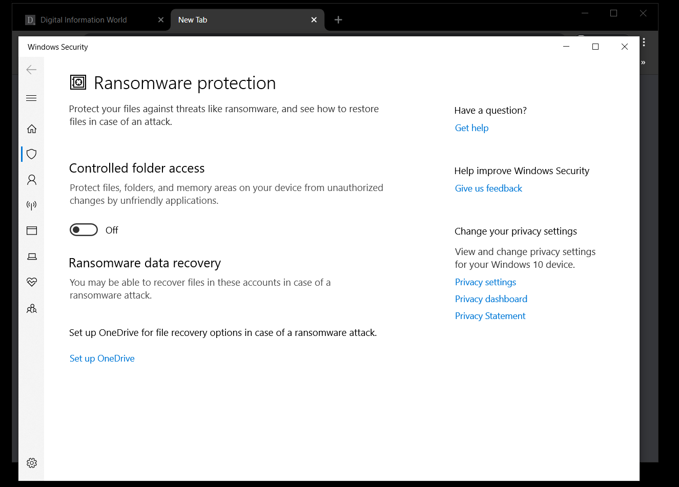Navigate back using the arrow button
679x487 pixels.
click(x=31, y=70)
